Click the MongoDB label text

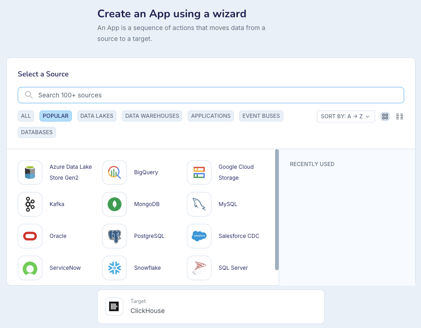click(147, 204)
